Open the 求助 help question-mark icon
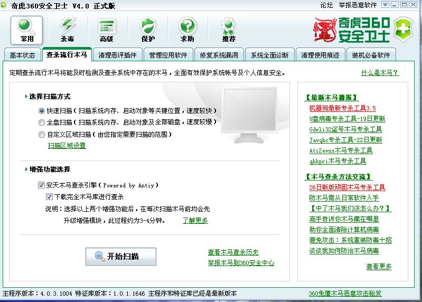Image resolution: width=422 pixels, height=302 pixels. [187, 30]
